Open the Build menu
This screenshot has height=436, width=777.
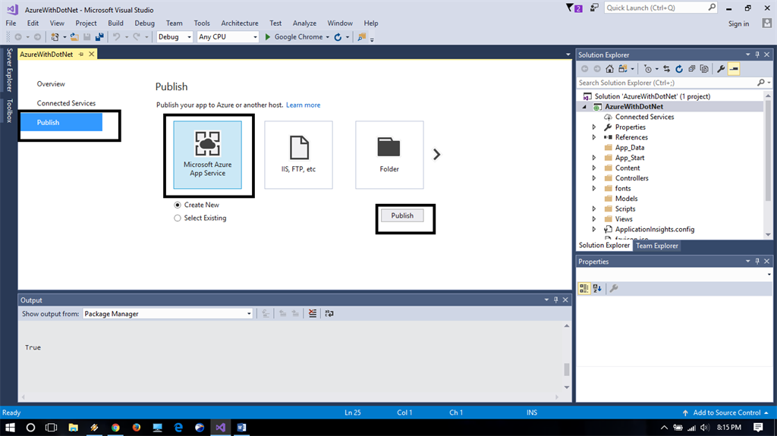click(115, 24)
